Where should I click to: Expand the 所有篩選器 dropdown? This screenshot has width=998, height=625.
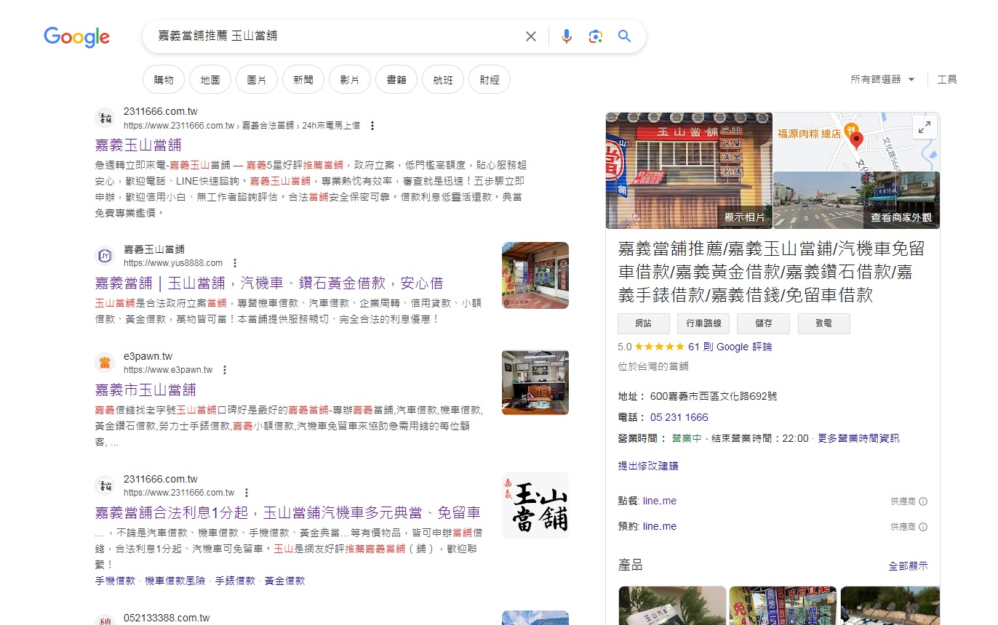pyautogui.click(x=882, y=79)
